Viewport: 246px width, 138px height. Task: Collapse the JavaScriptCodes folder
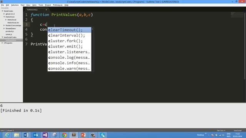[x=2, y=37]
